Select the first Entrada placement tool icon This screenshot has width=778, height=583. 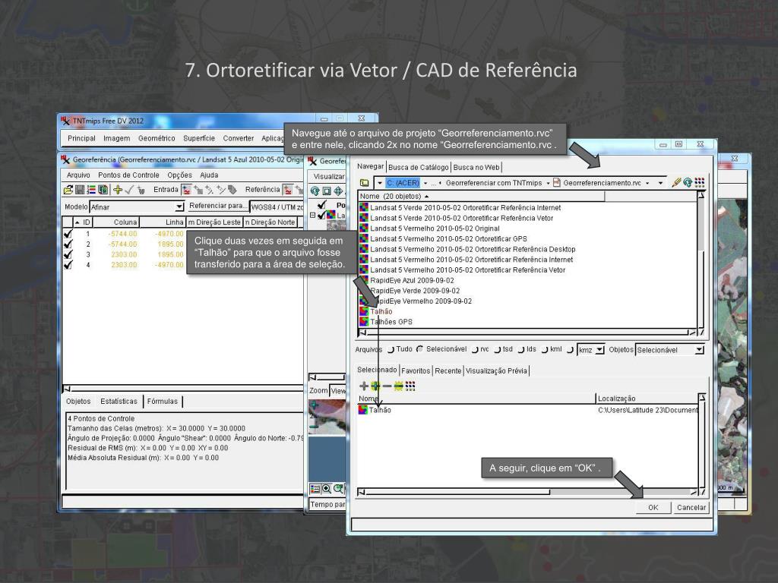point(187,189)
